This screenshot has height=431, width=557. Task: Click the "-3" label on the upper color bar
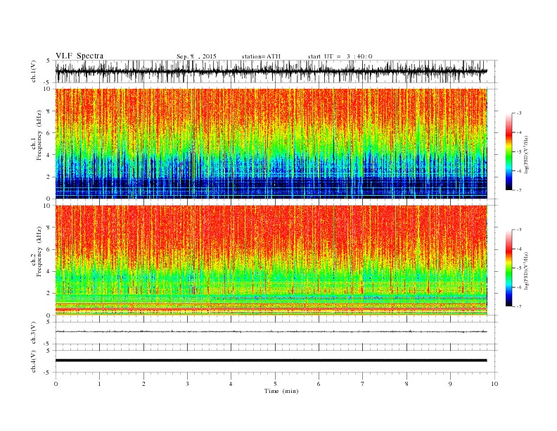(x=519, y=113)
